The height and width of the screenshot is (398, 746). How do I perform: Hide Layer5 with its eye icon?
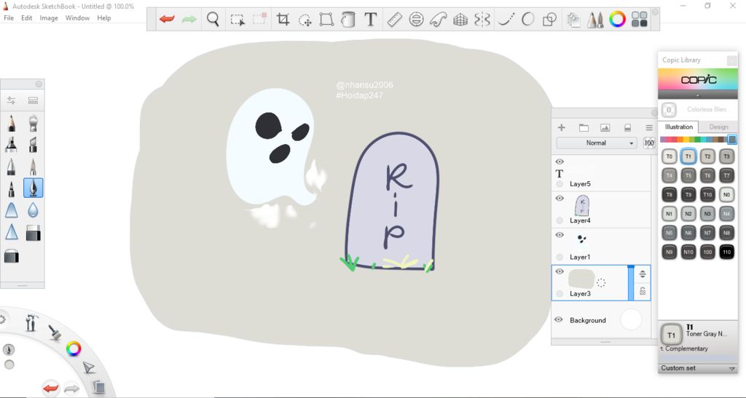[x=559, y=162]
